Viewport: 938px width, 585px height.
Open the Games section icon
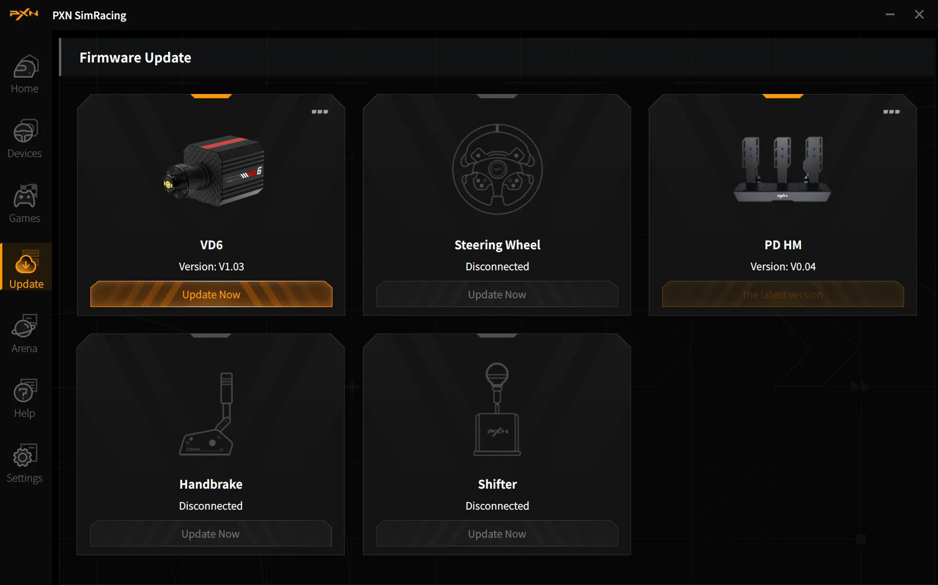[x=25, y=196]
